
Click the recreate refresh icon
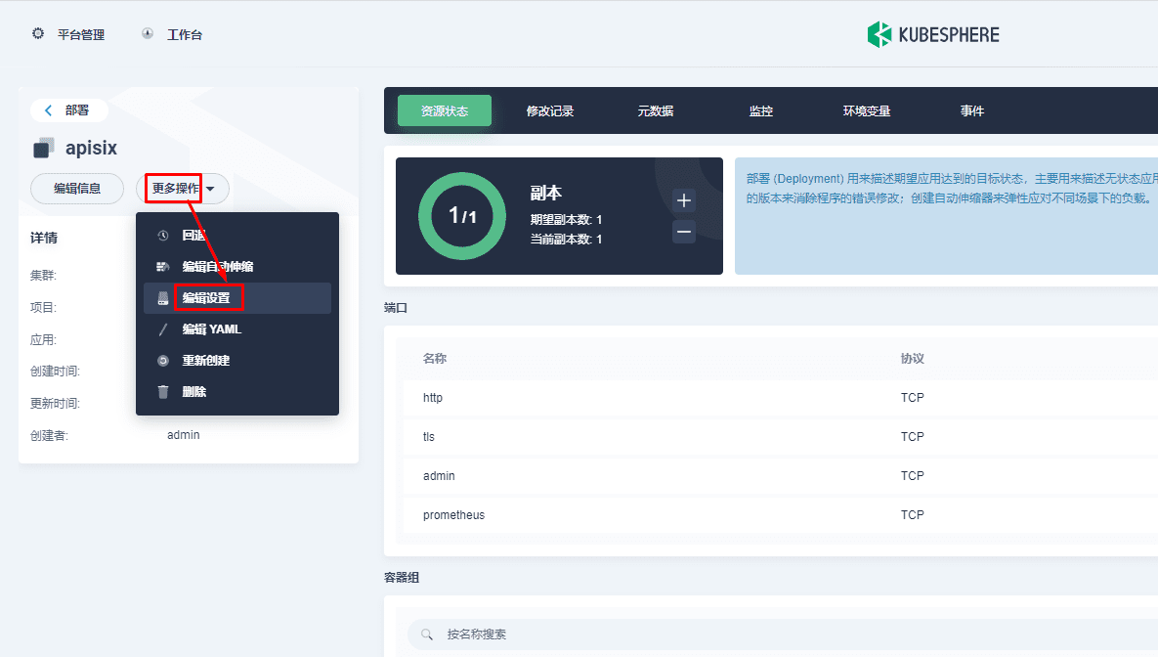click(x=163, y=361)
